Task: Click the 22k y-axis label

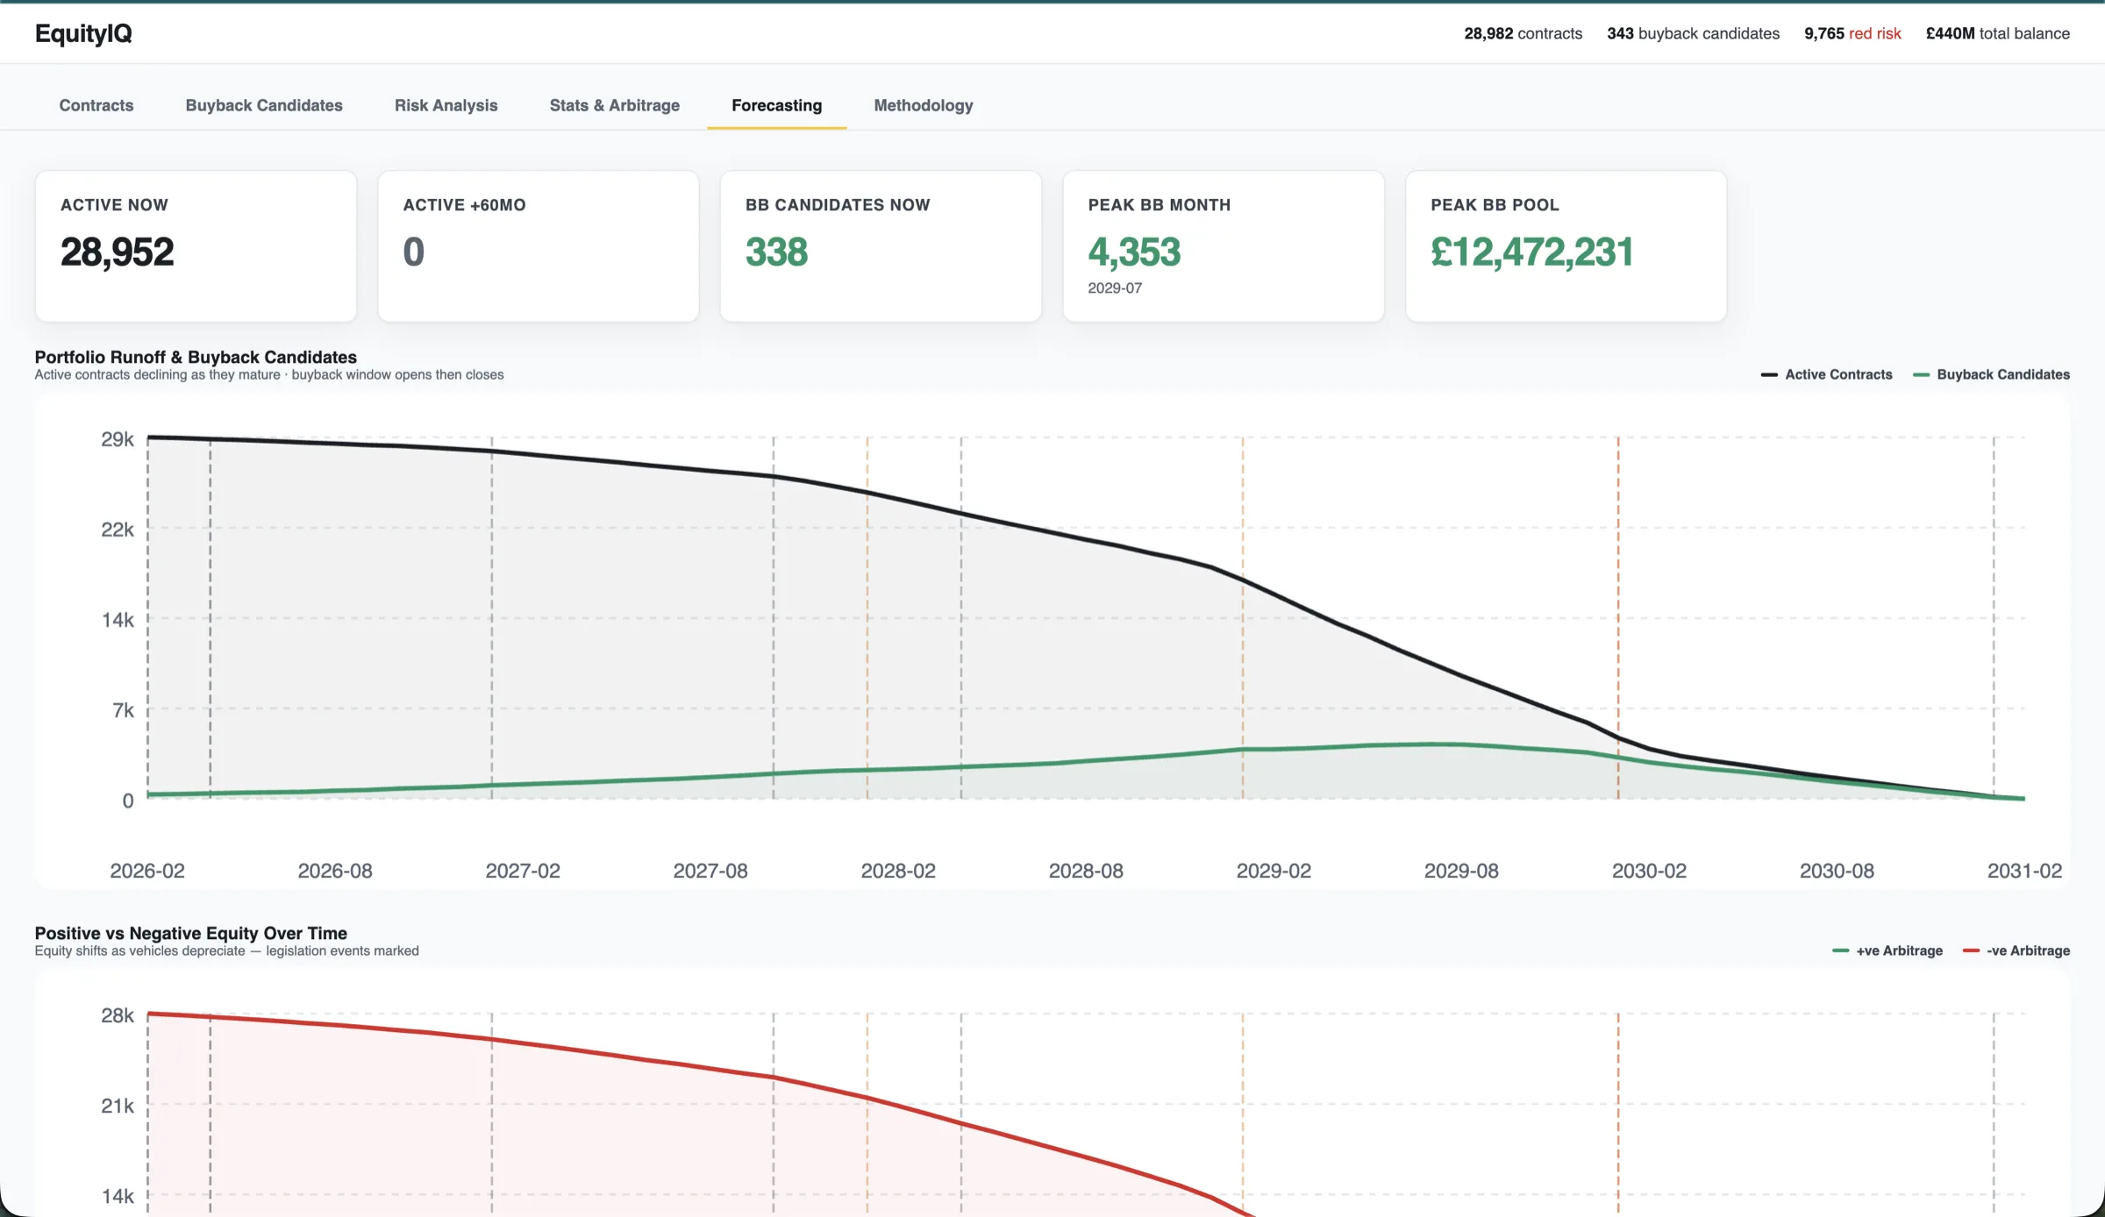Action: [x=118, y=530]
